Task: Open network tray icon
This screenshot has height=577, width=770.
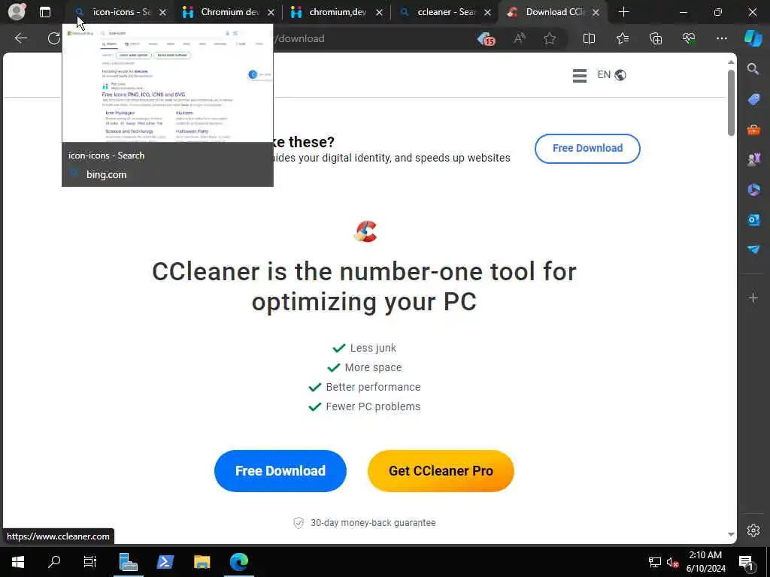Action: (655, 562)
